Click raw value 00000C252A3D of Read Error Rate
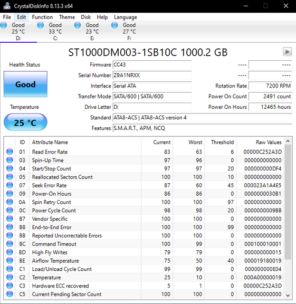The image size is (296, 304). 262,152
